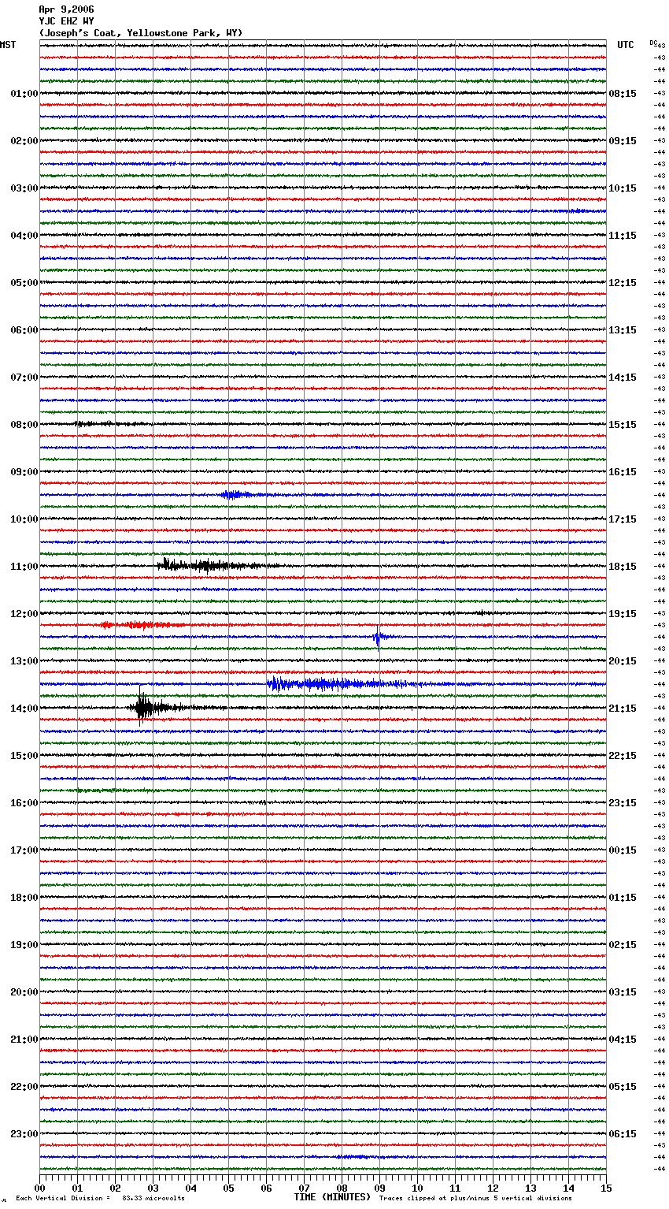Click minute tick "06" on bottom axis
Image resolution: width=669 pixels, height=1209 pixels.
pyautogui.click(x=267, y=1188)
